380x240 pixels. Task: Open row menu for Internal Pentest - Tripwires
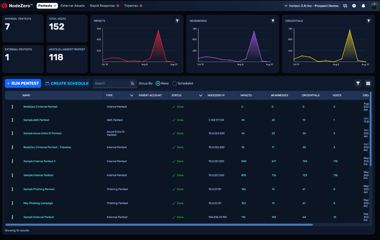[12, 147]
